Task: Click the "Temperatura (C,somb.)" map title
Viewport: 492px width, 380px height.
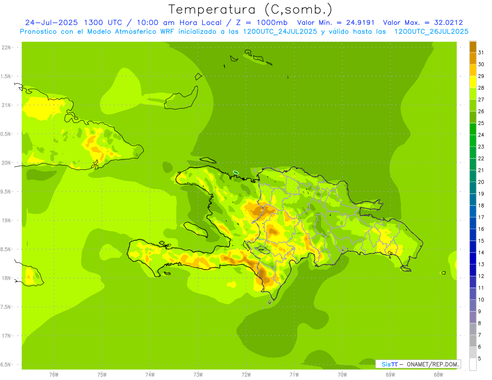Action: tap(251, 9)
